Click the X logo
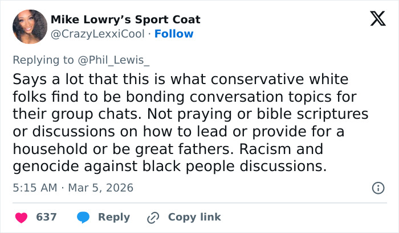The height and width of the screenshot is (233, 399). [374, 19]
